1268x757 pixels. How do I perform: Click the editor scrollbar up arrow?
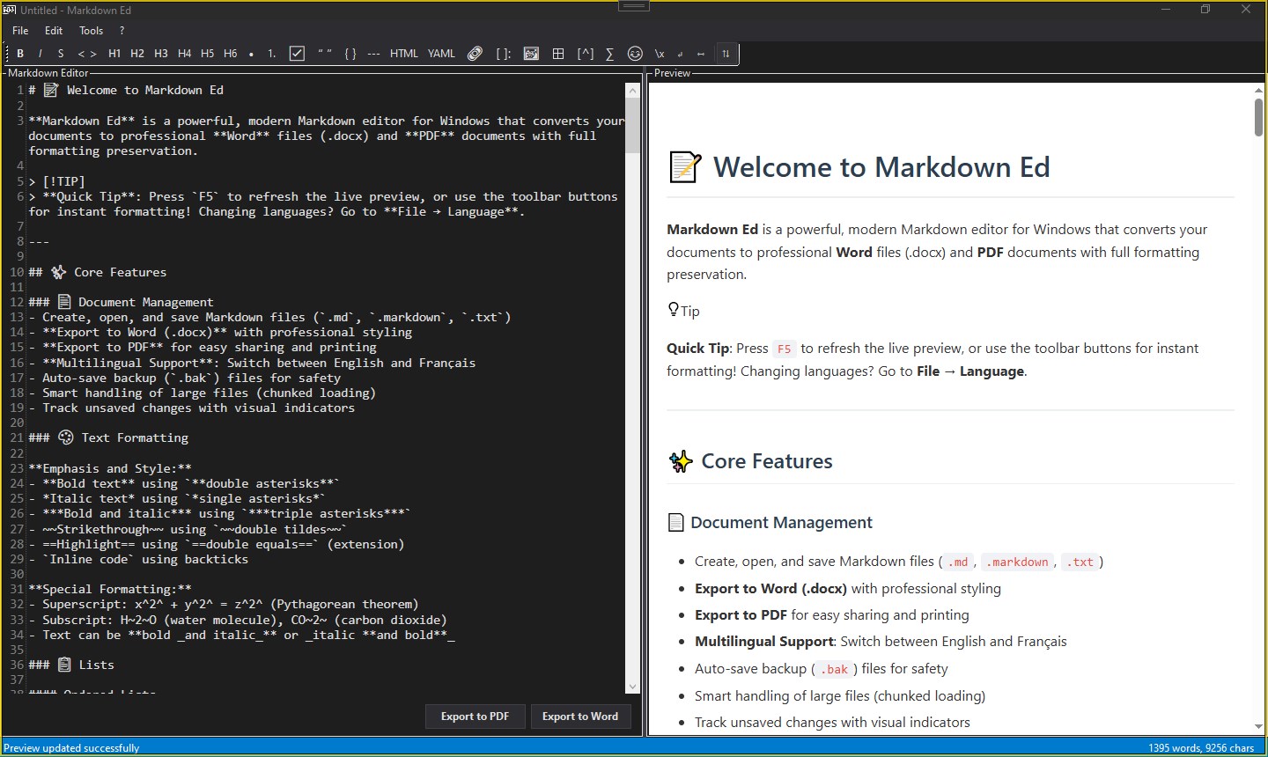point(632,91)
